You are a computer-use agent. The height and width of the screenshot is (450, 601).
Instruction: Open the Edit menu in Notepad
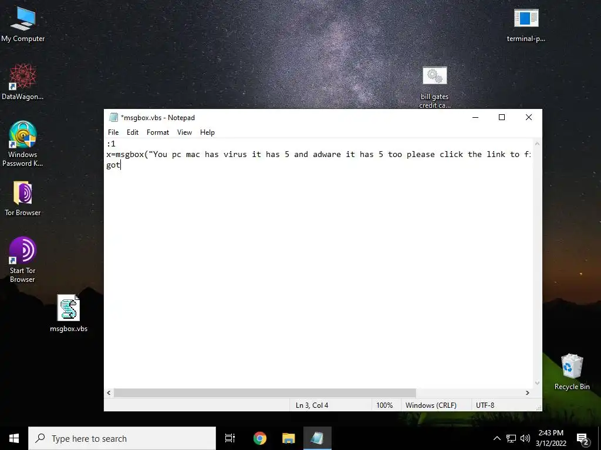[x=133, y=132]
